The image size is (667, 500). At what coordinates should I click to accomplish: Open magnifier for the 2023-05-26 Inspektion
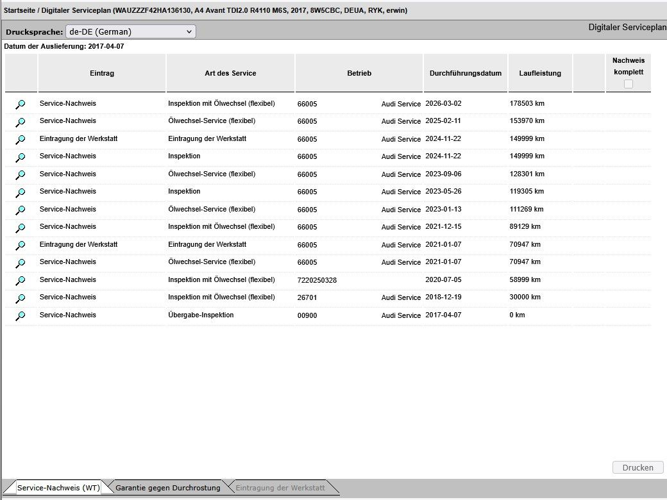click(x=21, y=192)
